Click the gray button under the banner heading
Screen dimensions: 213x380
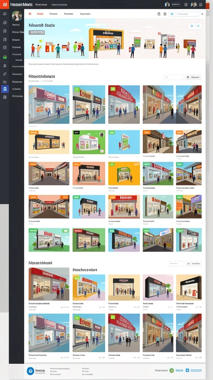[37, 32]
